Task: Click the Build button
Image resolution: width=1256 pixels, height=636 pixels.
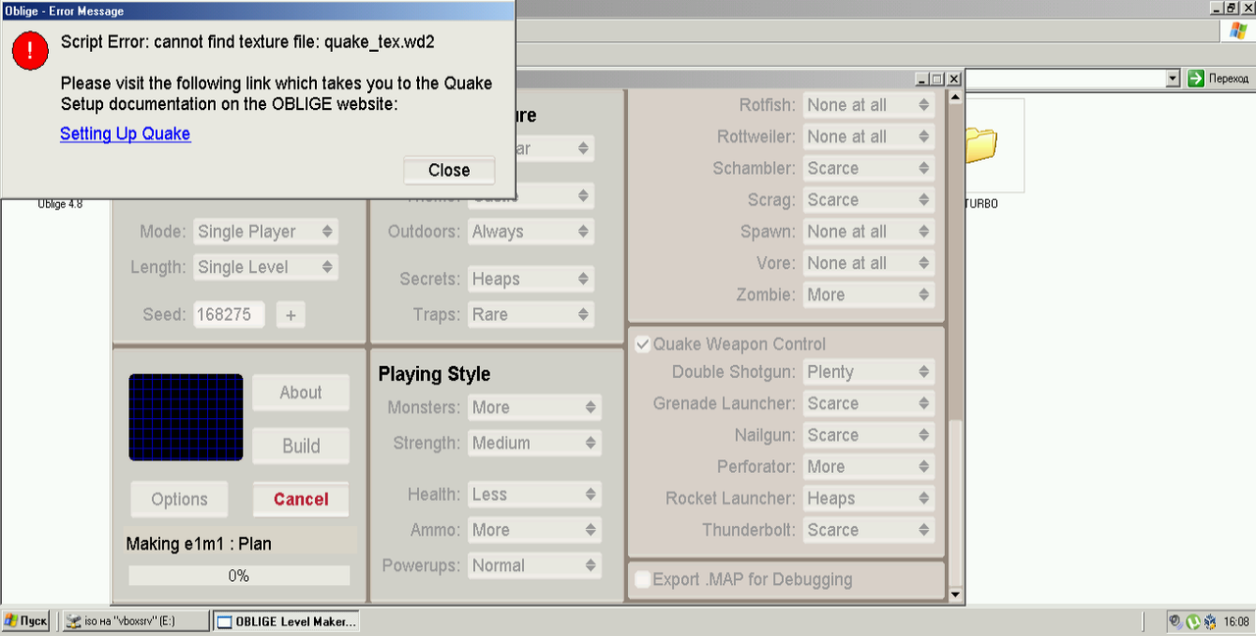Action: (300, 446)
